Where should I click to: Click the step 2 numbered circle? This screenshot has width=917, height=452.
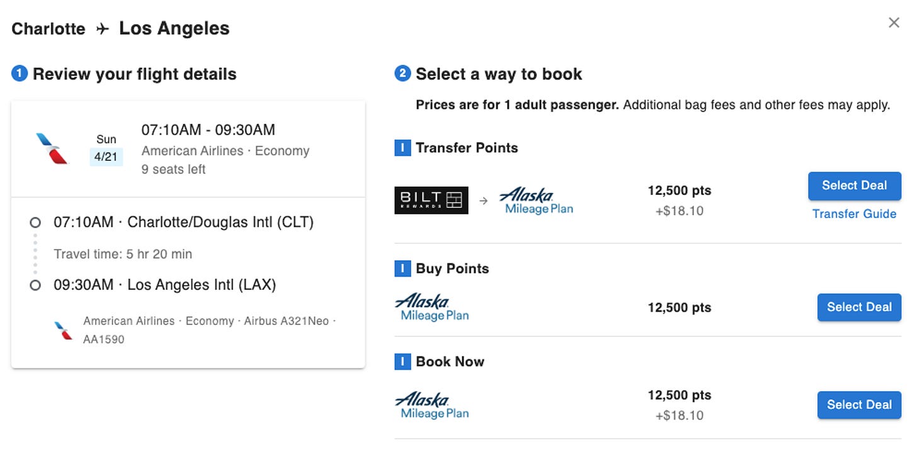402,74
